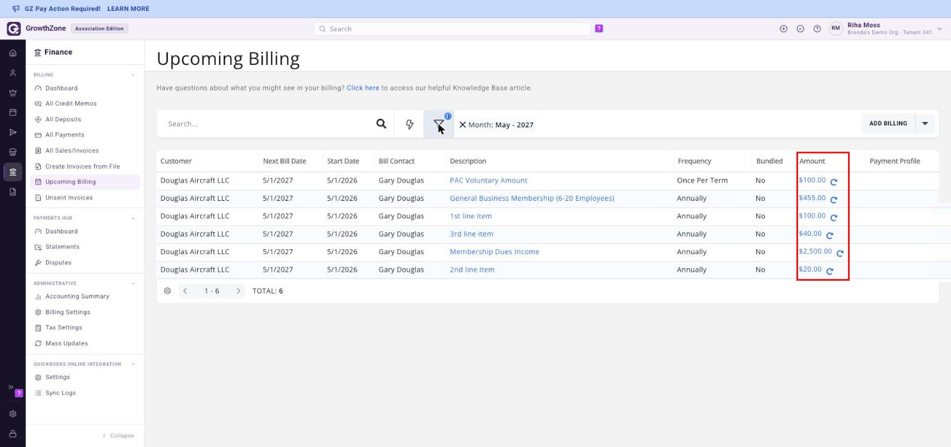951x447 pixels.
Task: Collapse the BILLING section
Action: click(133, 75)
